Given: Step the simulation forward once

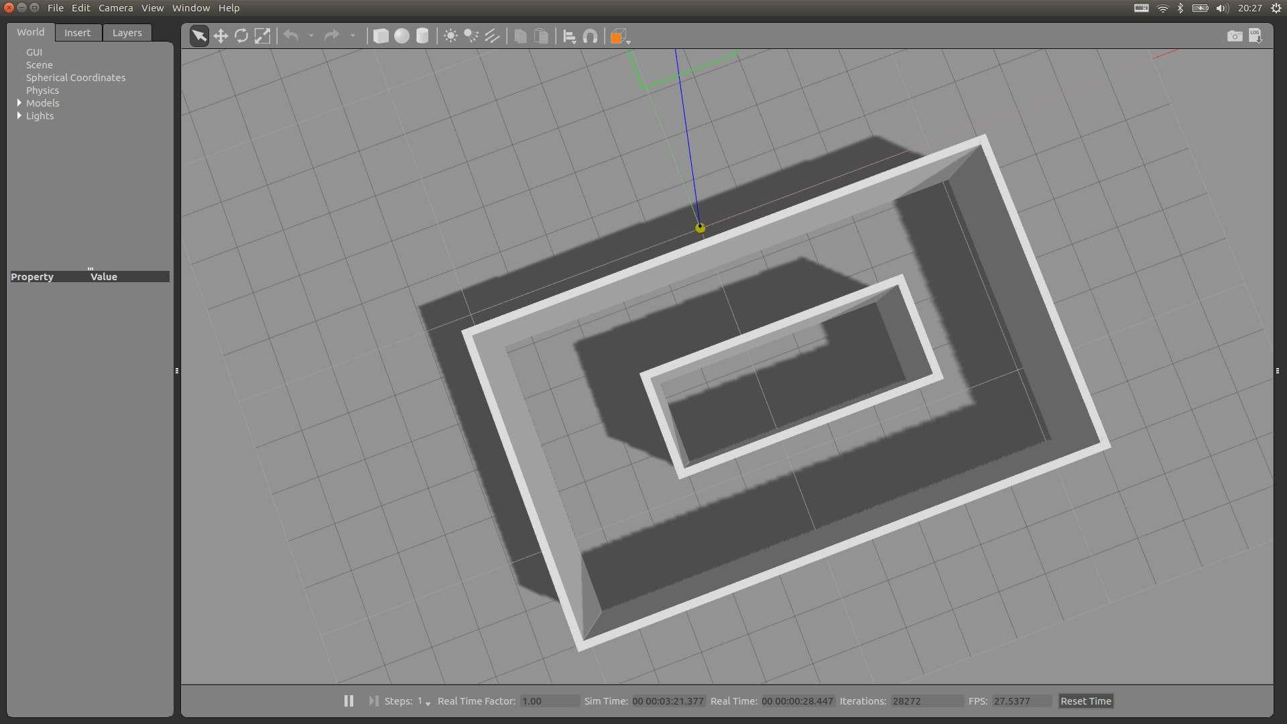Looking at the screenshot, I should click(373, 701).
